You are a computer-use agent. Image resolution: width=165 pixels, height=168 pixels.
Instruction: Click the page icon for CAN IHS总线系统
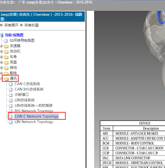click(x=11, y=89)
